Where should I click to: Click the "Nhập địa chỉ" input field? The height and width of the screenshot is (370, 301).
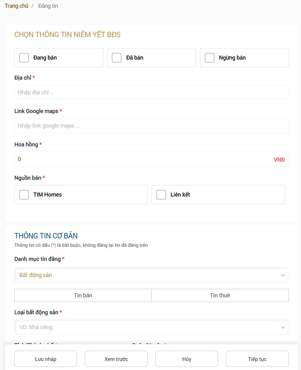click(x=151, y=92)
